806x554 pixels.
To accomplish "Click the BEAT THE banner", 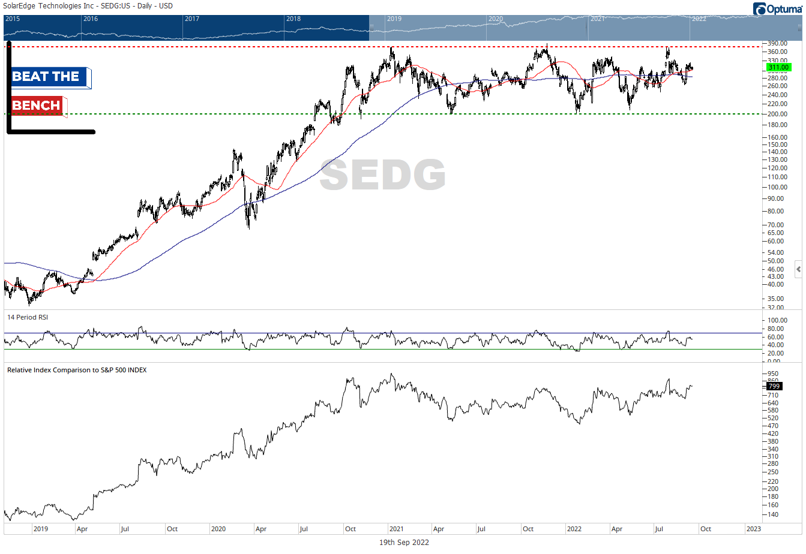I will pos(51,77).
